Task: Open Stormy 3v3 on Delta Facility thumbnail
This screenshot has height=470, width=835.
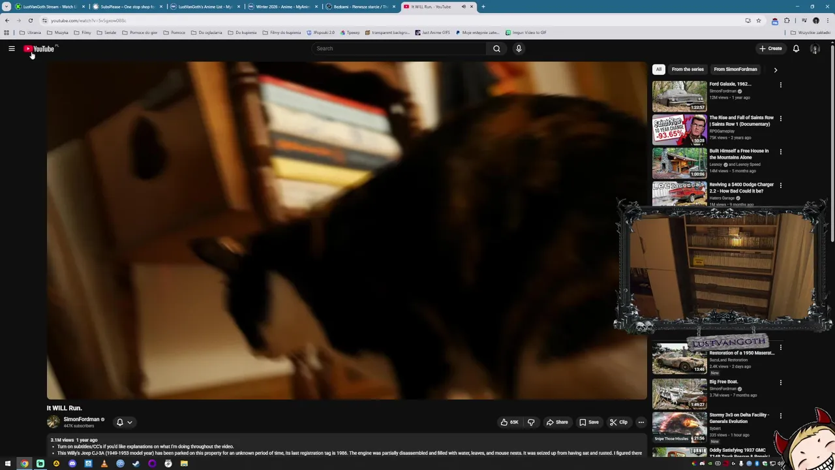Action: point(679,426)
